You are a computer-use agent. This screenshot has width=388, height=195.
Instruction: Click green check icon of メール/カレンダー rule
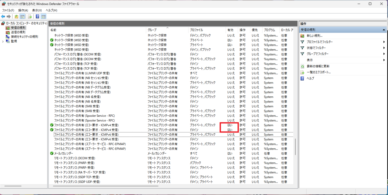tap(52, 153)
